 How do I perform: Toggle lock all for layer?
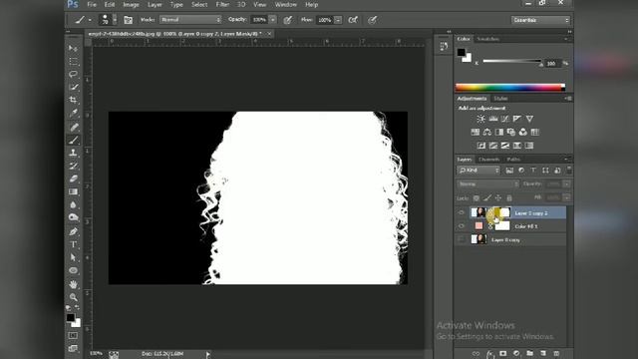click(x=509, y=198)
